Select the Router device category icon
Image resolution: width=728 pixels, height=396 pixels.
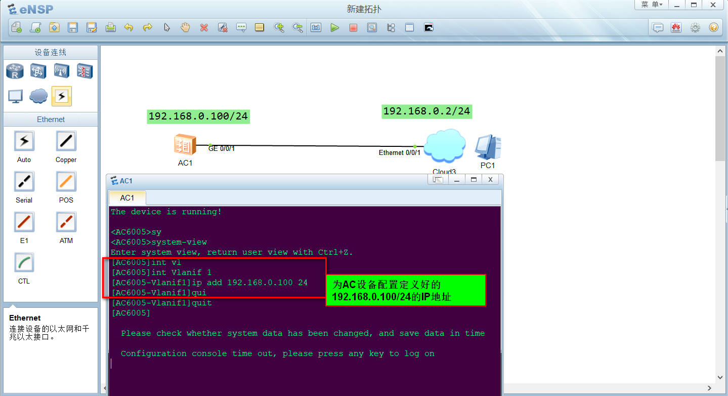pyautogui.click(x=15, y=71)
